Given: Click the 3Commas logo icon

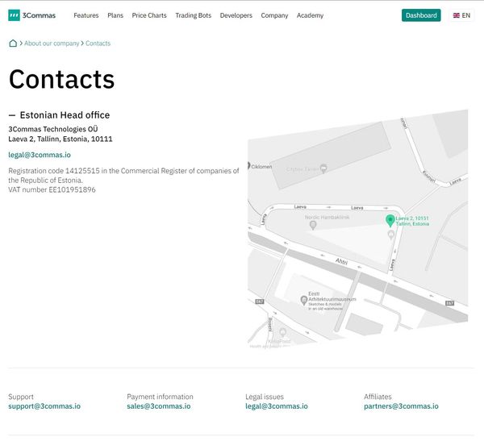Looking at the screenshot, I should (14, 15).
